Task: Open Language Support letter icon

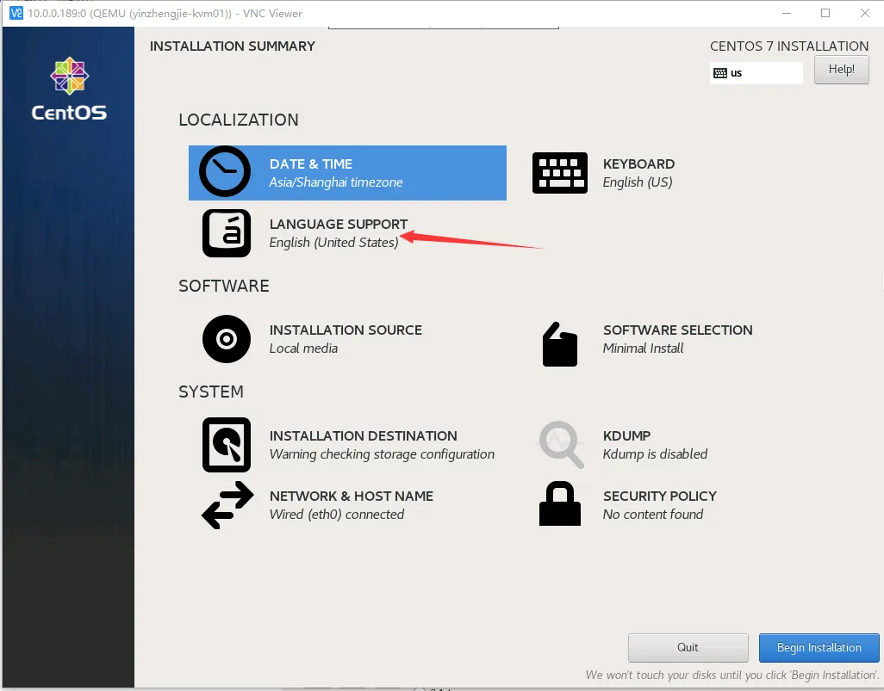Action: tap(227, 232)
